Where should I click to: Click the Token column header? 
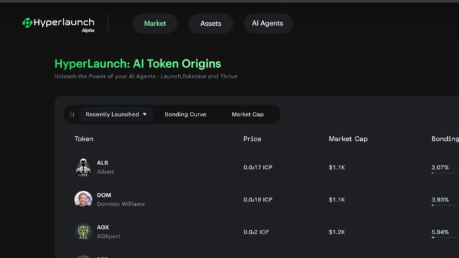click(84, 139)
